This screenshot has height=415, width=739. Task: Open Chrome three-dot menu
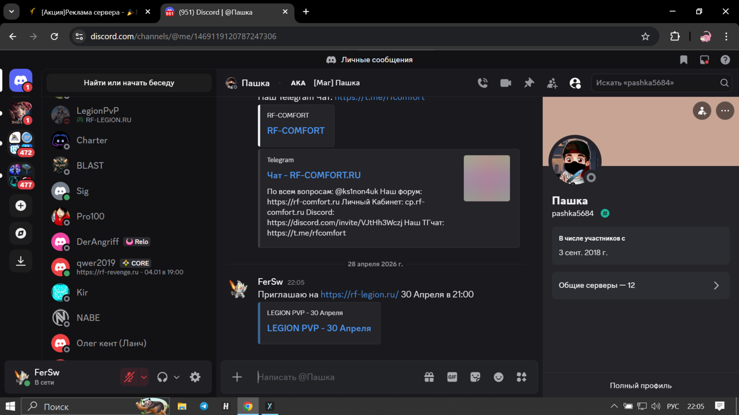click(x=726, y=36)
